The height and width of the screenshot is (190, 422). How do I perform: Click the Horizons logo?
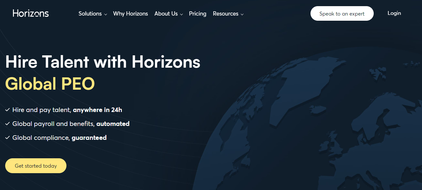click(31, 13)
